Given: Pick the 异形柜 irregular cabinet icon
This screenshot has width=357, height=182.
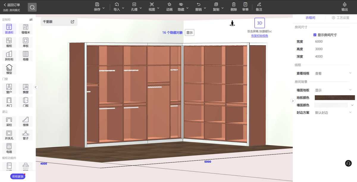Looking at the screenshot, I should pyautogui.click(x=9, y=56).
